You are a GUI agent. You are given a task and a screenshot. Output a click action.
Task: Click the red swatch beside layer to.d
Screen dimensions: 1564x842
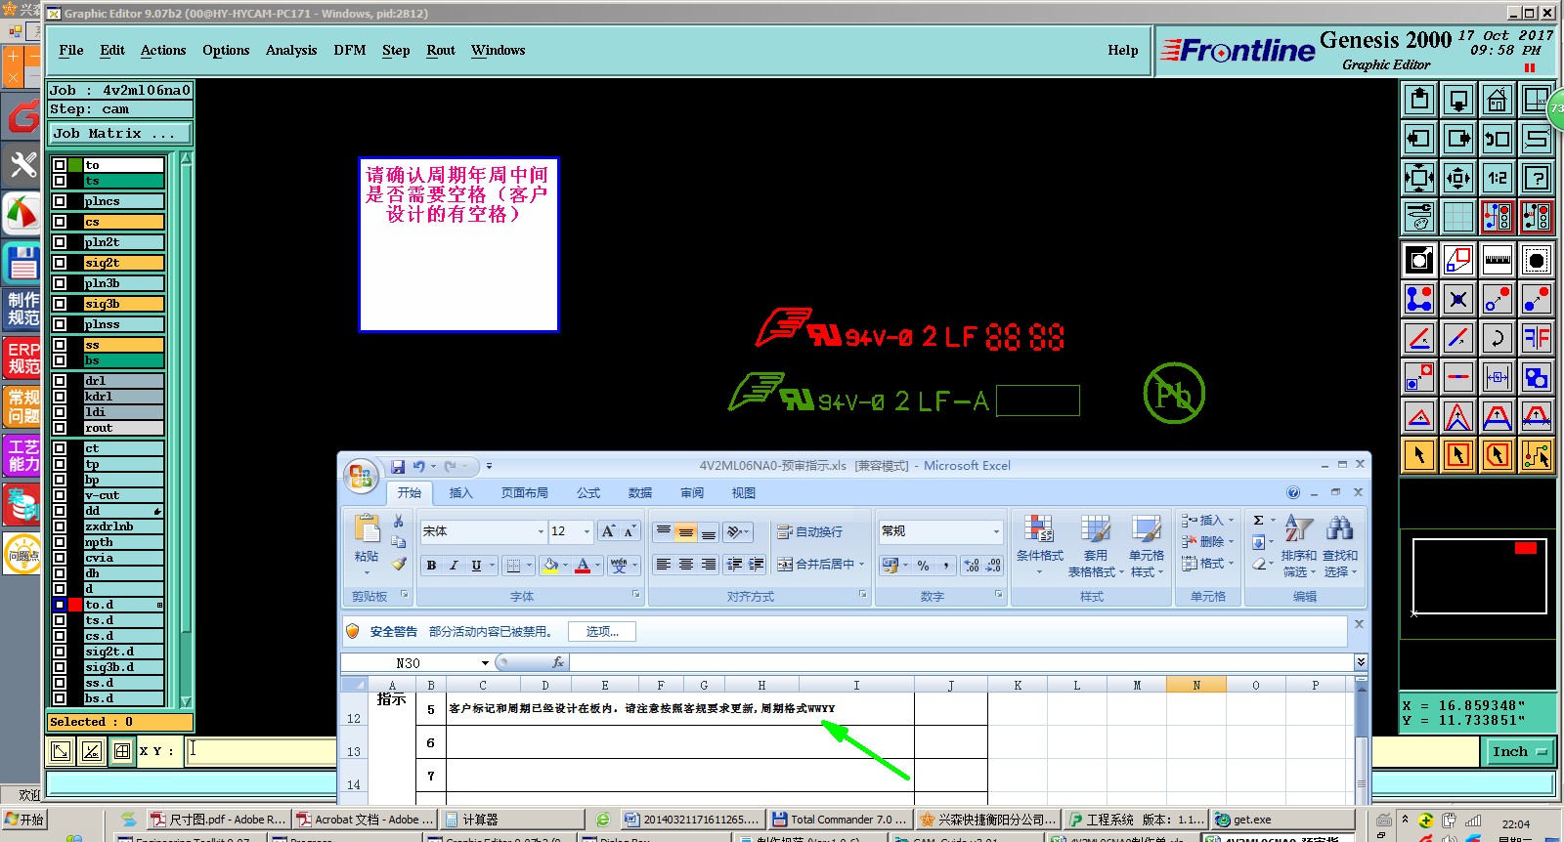point(75,605)
